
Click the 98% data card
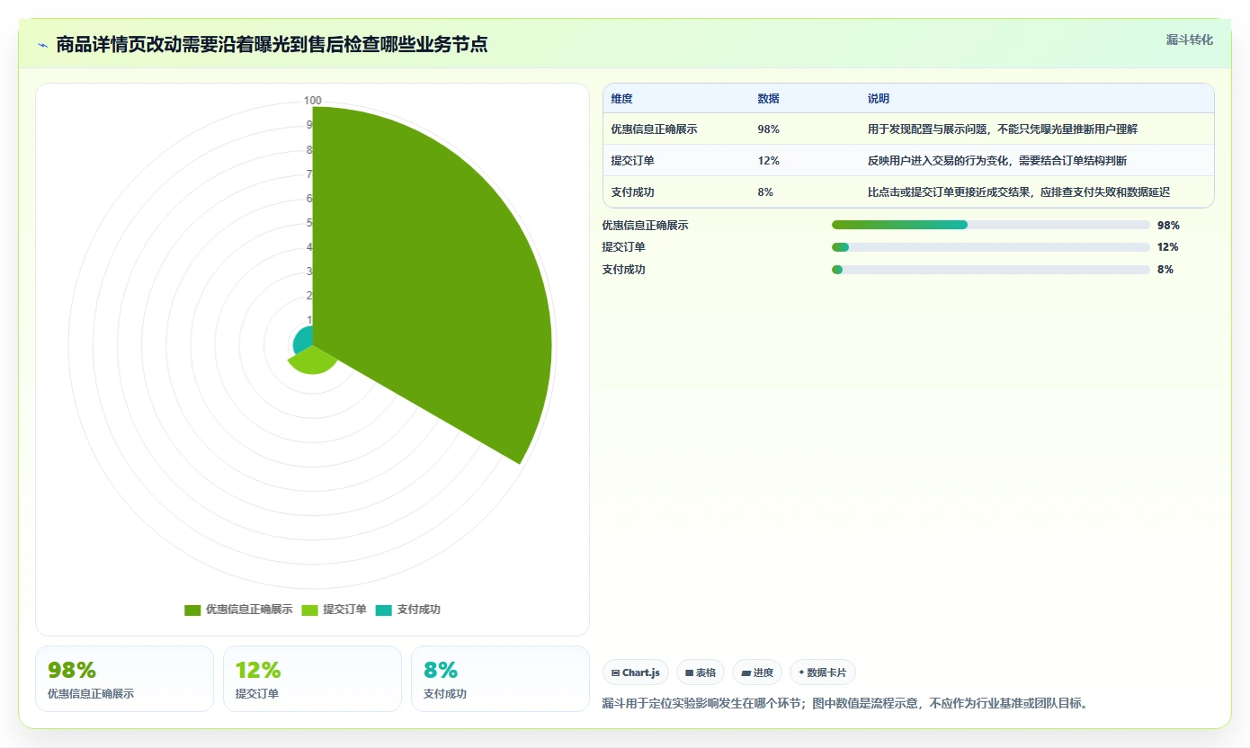tap(124, 679)
